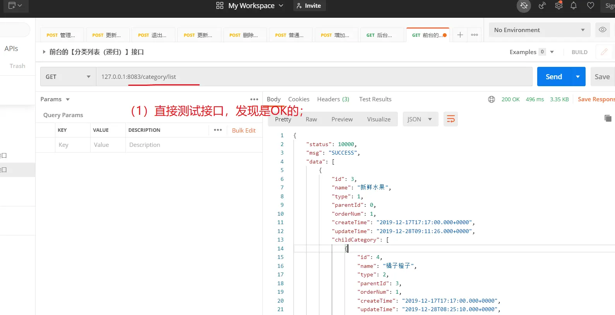Viewport: 615px width, 315px height.
Task: Click the Bulk Edit link
Action: [243, 130]
